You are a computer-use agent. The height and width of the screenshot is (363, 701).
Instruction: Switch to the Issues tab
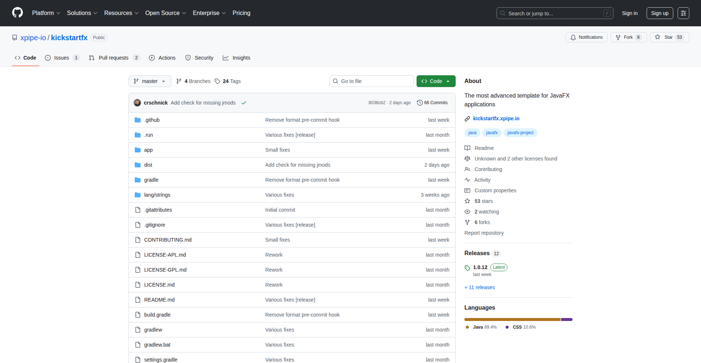[62, 58]
